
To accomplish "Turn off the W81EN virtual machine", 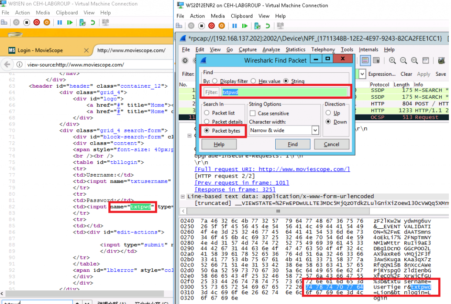I will pyautogui.click(x=26, y=22).
